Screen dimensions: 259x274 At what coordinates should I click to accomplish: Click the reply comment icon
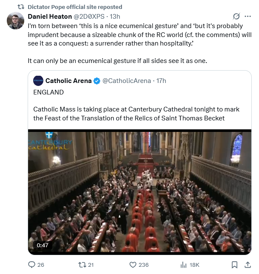click(32, 265)
